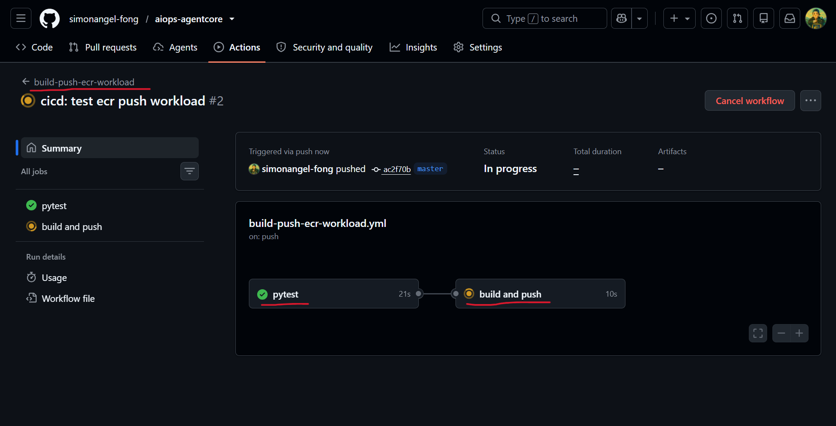This screenshot has height=426, width=836.
Task: Switch to the Agents tab
Action: coord(175,47)
